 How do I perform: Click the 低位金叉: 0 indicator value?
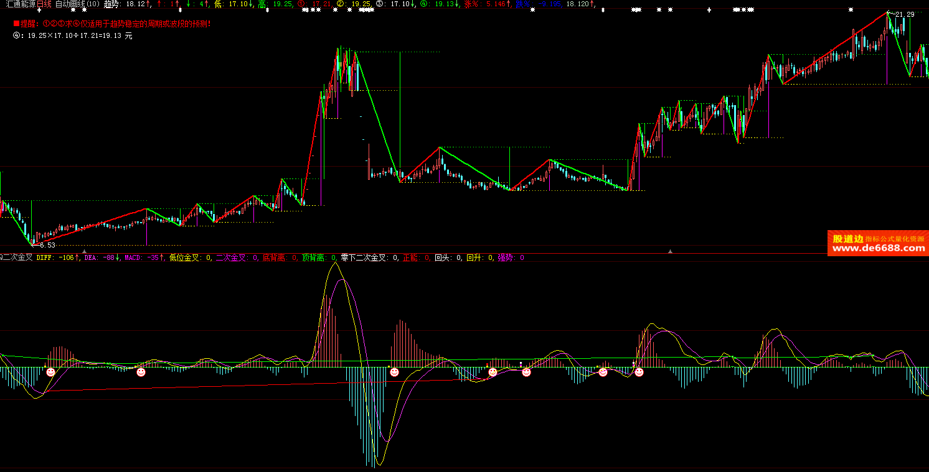click(191, 257)
